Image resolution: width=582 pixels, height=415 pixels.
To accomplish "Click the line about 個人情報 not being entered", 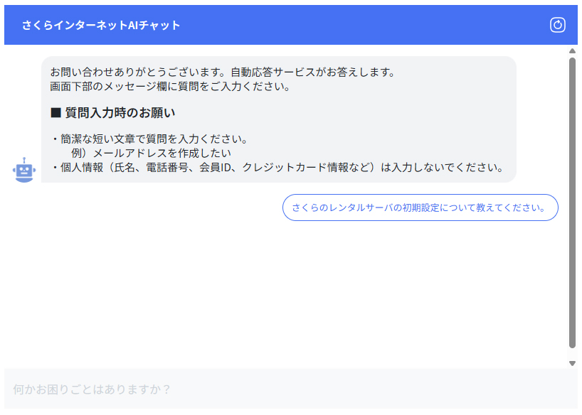I will [278, 167].
